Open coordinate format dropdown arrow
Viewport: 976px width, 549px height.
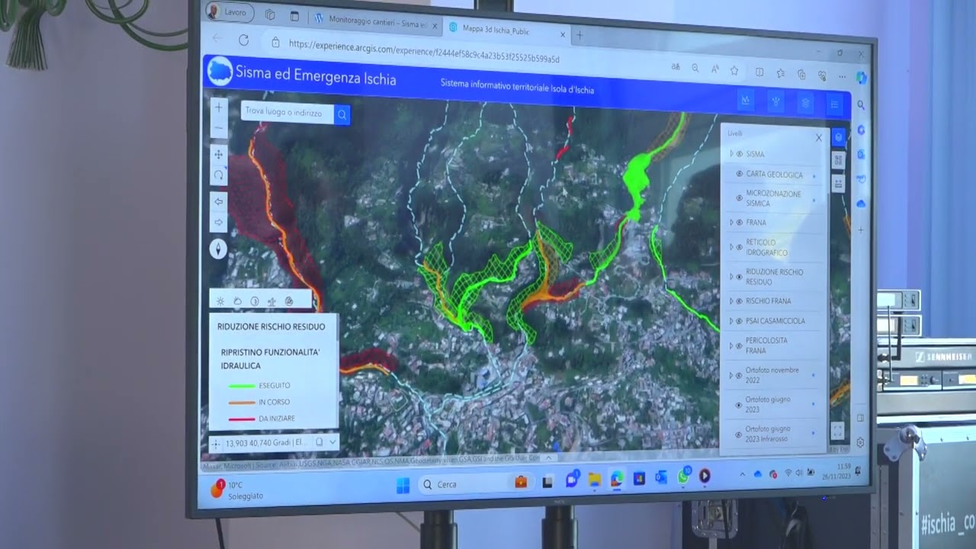tap(333, 442)
